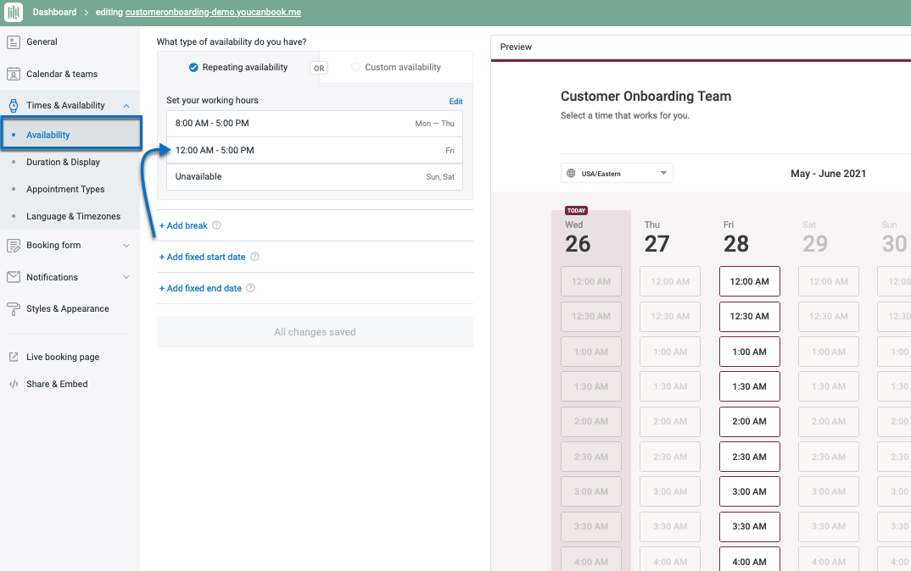
Task: Select the 12:00 AM - 5:00 PM Fri row
Action: [315, 150]
